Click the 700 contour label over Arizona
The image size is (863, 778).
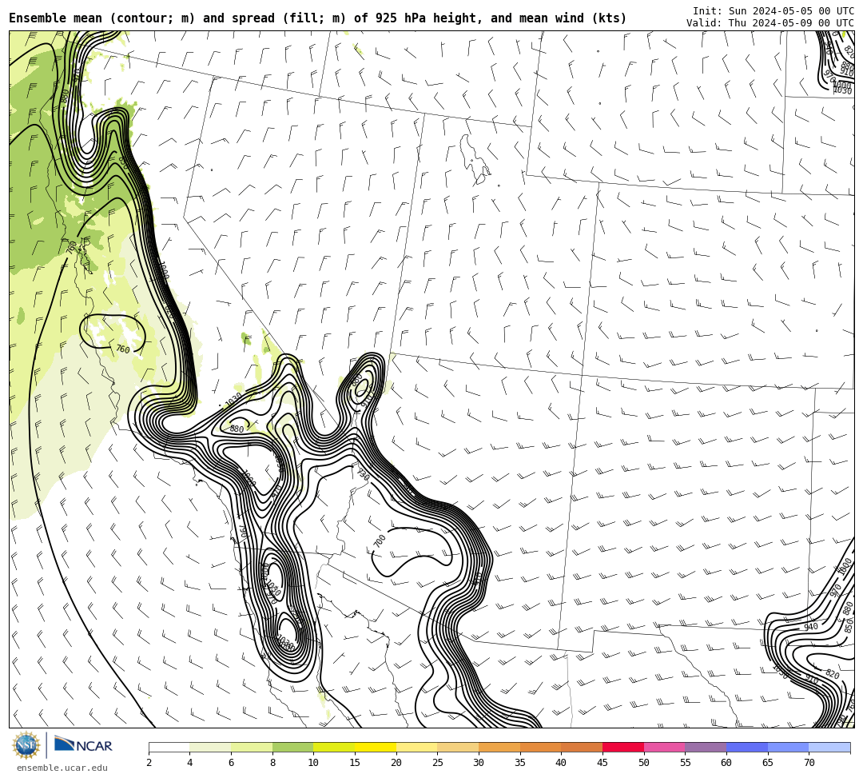(x=380, y=541)
